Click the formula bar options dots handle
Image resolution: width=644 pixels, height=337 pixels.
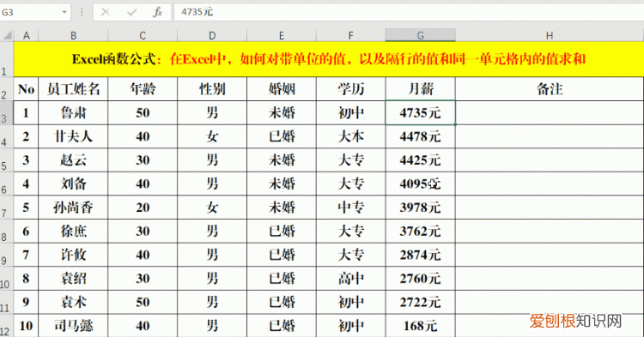tap(82, 12)
